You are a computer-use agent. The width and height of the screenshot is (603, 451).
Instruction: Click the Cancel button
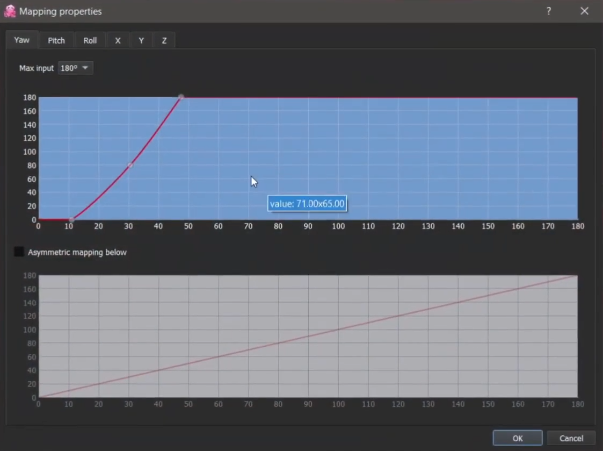click(x=571, y=438)
